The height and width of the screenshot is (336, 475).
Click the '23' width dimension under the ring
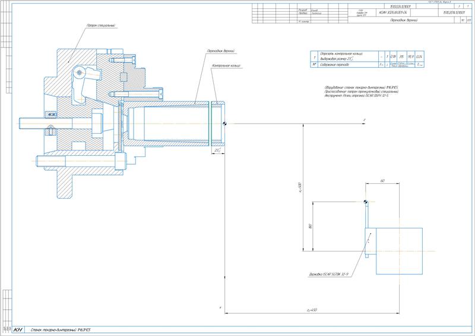217,150
